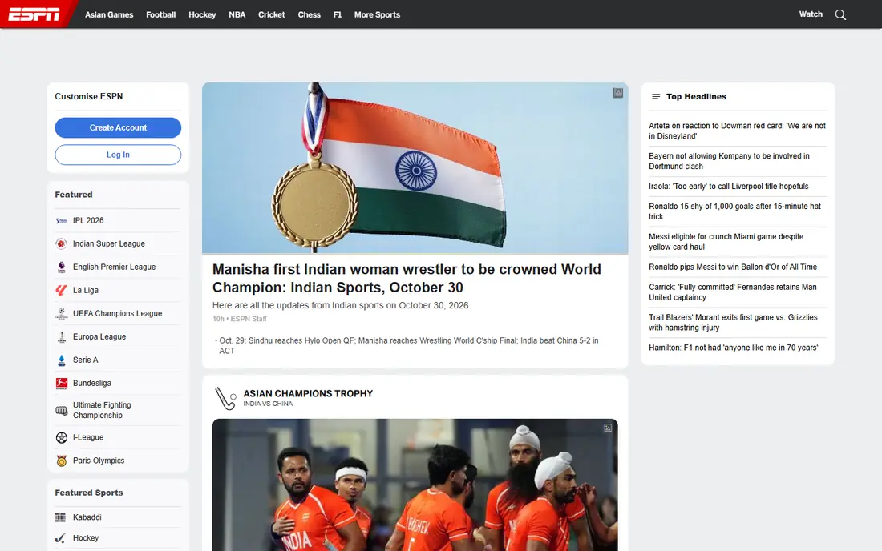Screen dimensions: 882x551
Task: Click the Hockey stick icon in Featured Sports
Action: [x=60, y=538]
